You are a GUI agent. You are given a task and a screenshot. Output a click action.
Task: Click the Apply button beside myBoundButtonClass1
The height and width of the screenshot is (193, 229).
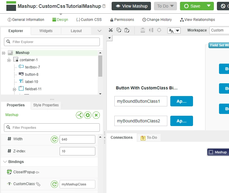pos(182,101)
